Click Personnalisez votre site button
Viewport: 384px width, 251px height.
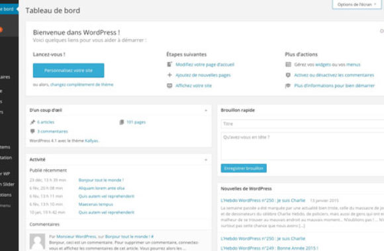69,71
